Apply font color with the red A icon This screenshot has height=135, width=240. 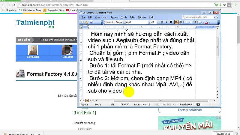pyautogui.click(x=207, y=22)
